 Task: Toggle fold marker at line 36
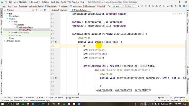pyautogui.click(x=60, y=70)
